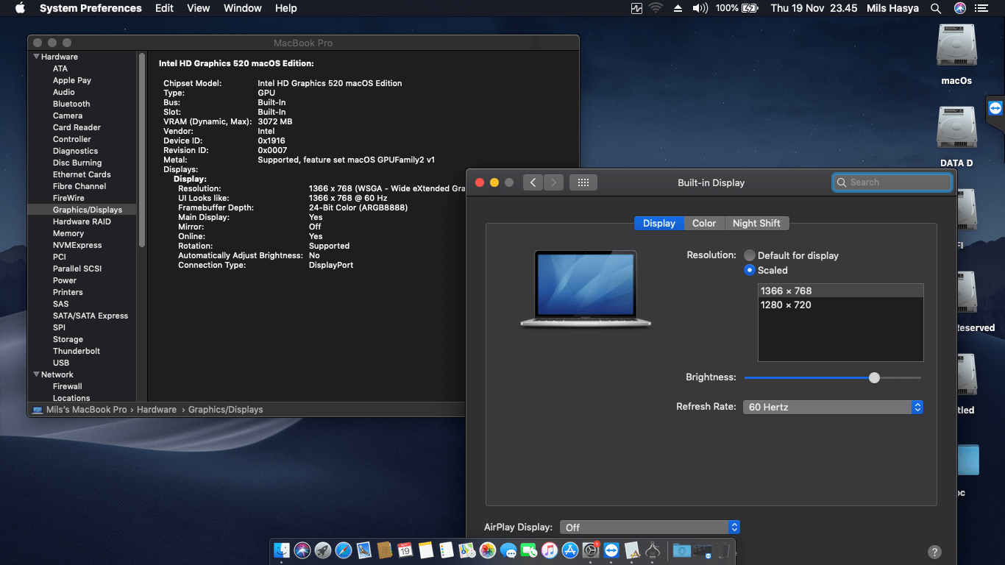Click the help question mark button

click(934, 551)
